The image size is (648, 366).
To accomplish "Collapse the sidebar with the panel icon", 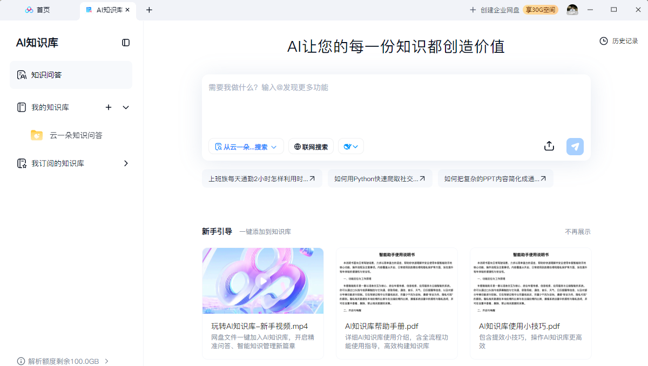I will pyautogui.click(x=126, y=43).
